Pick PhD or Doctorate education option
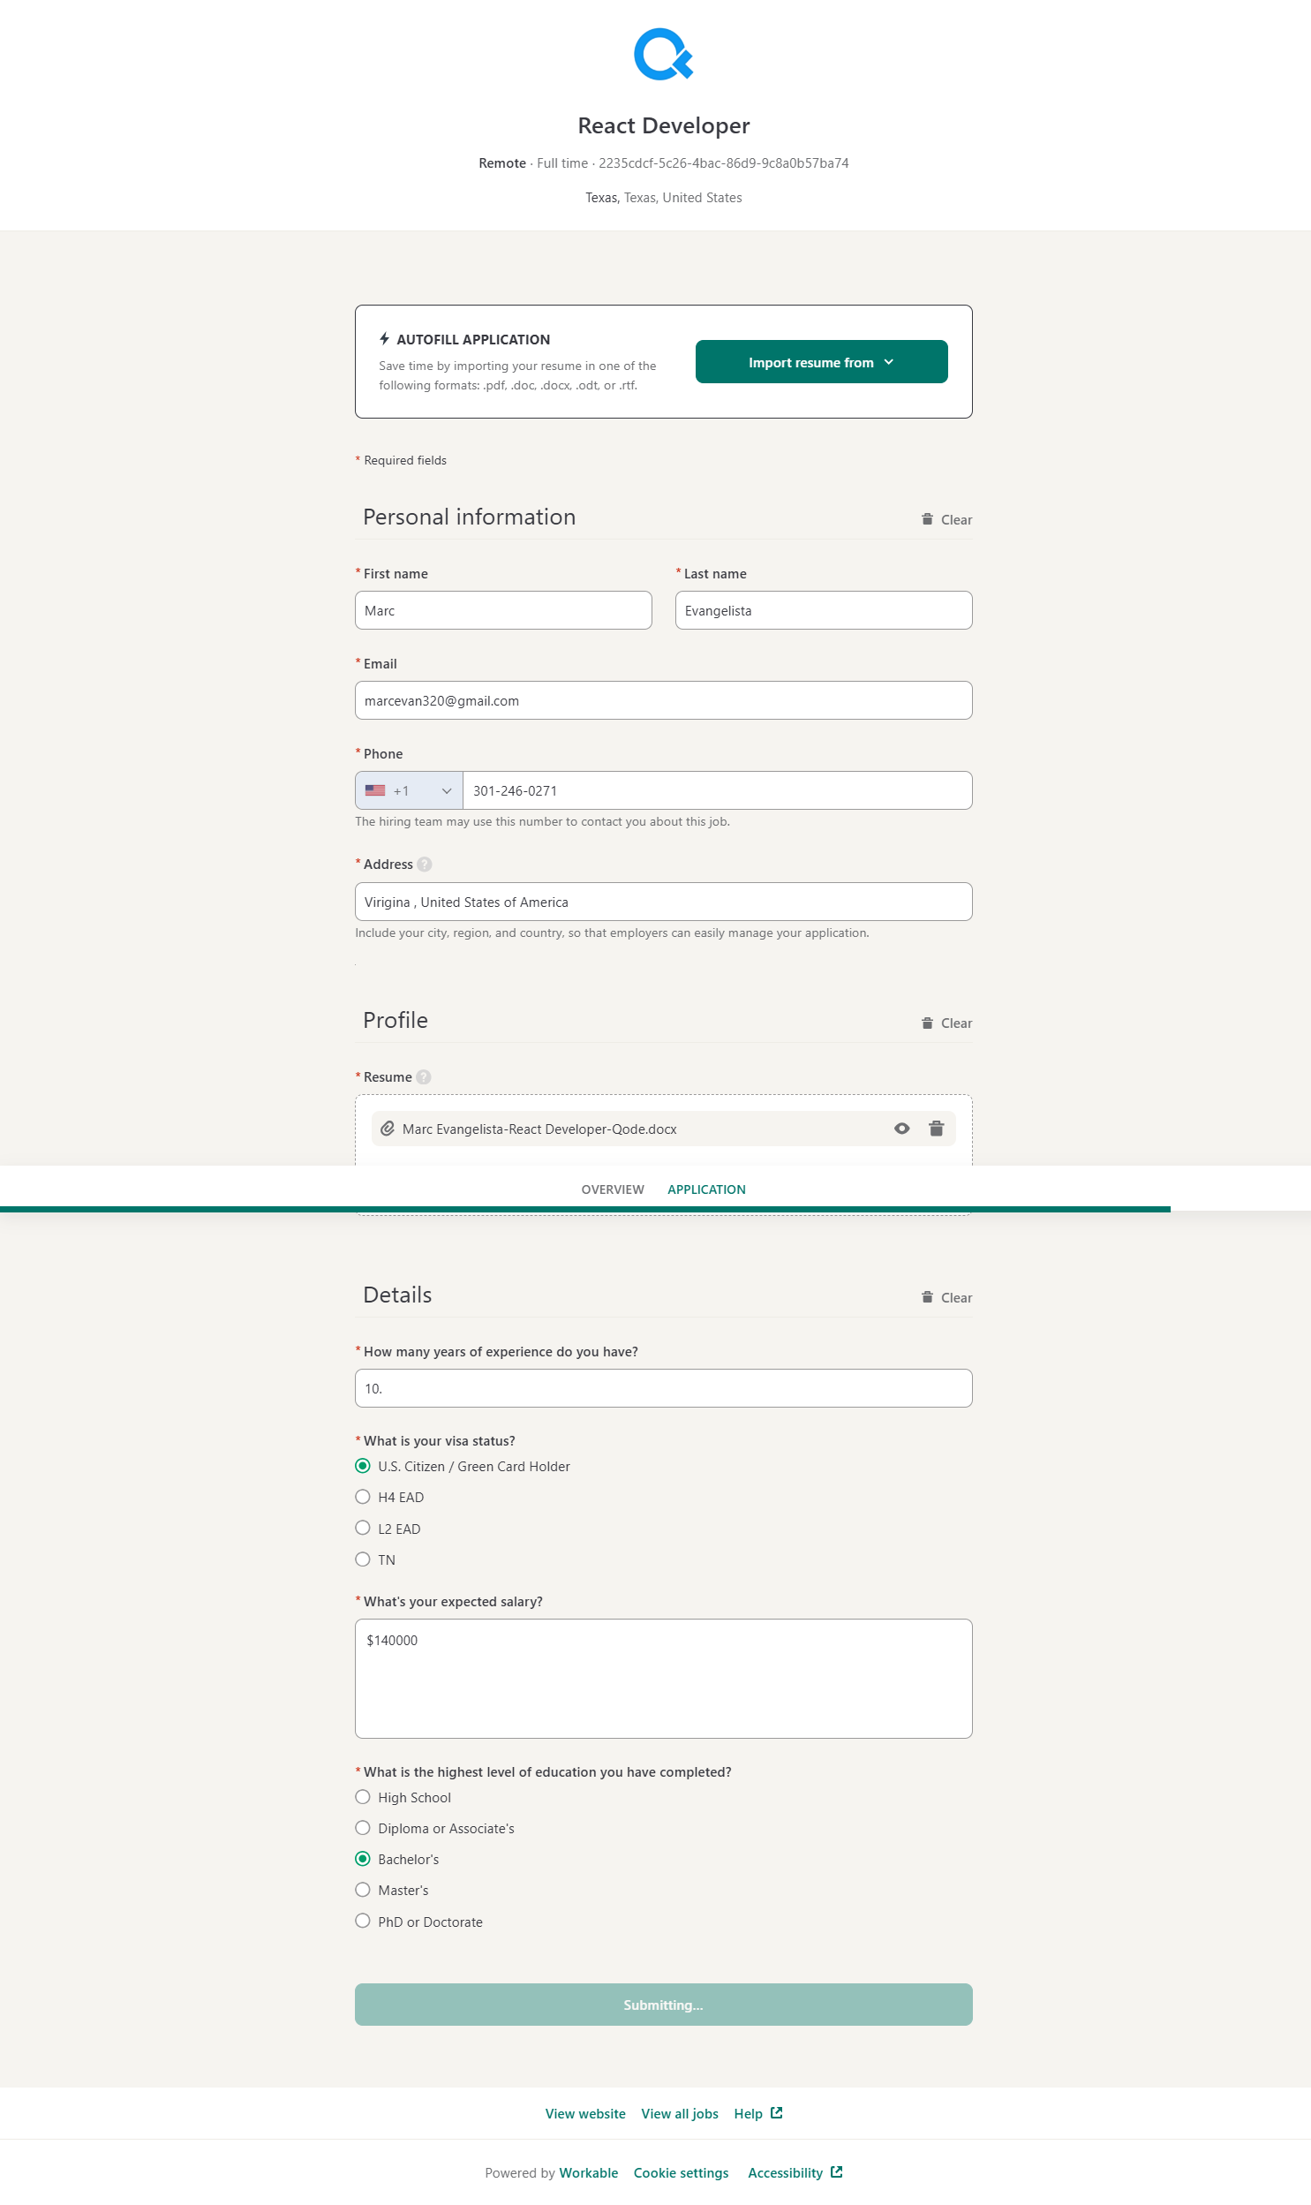The width and height of the screenshot is (1311, 2205). tap(362, 1921)
